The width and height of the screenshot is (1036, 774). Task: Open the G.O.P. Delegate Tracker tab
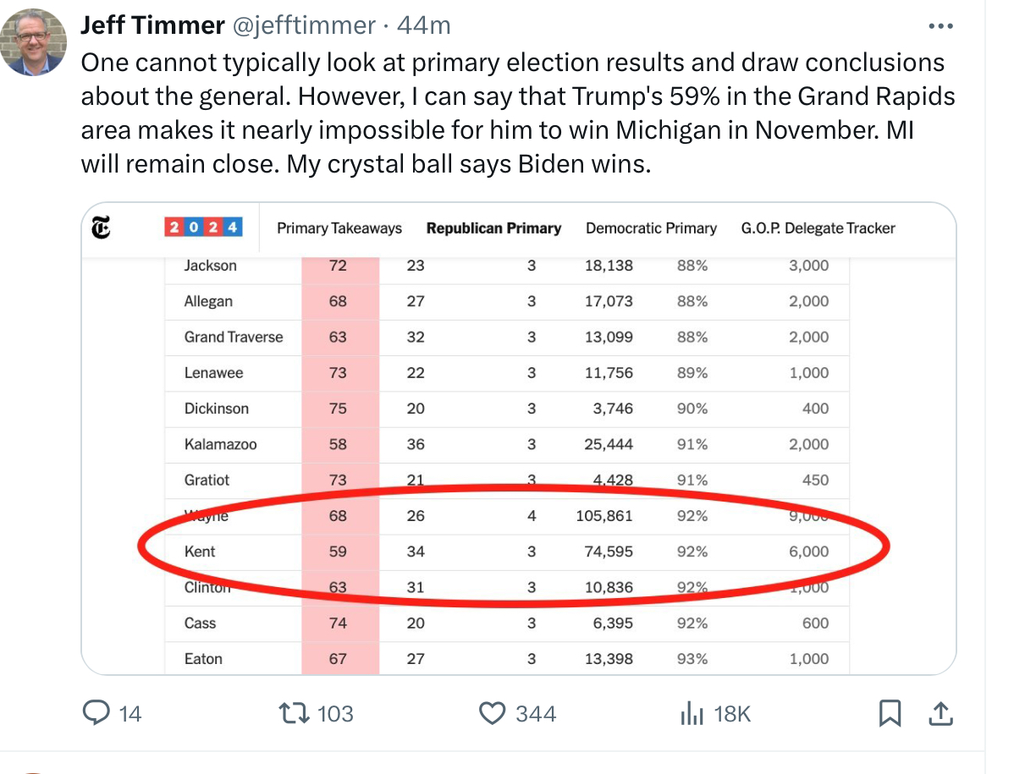tap(818, 228)
